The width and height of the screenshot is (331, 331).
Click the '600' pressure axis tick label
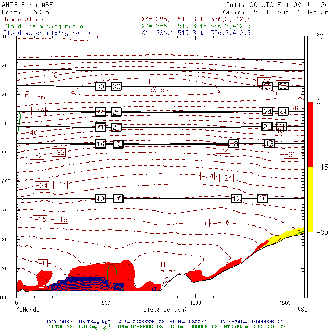tap(6, 182)
